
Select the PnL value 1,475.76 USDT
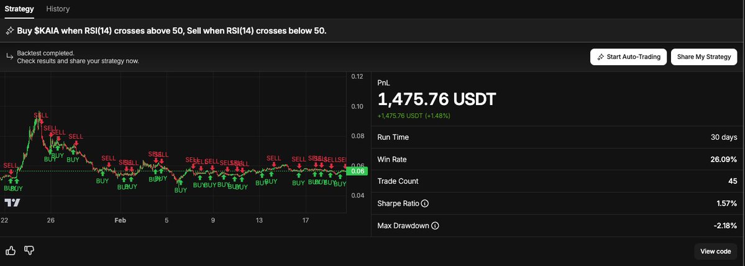point(437,99)
